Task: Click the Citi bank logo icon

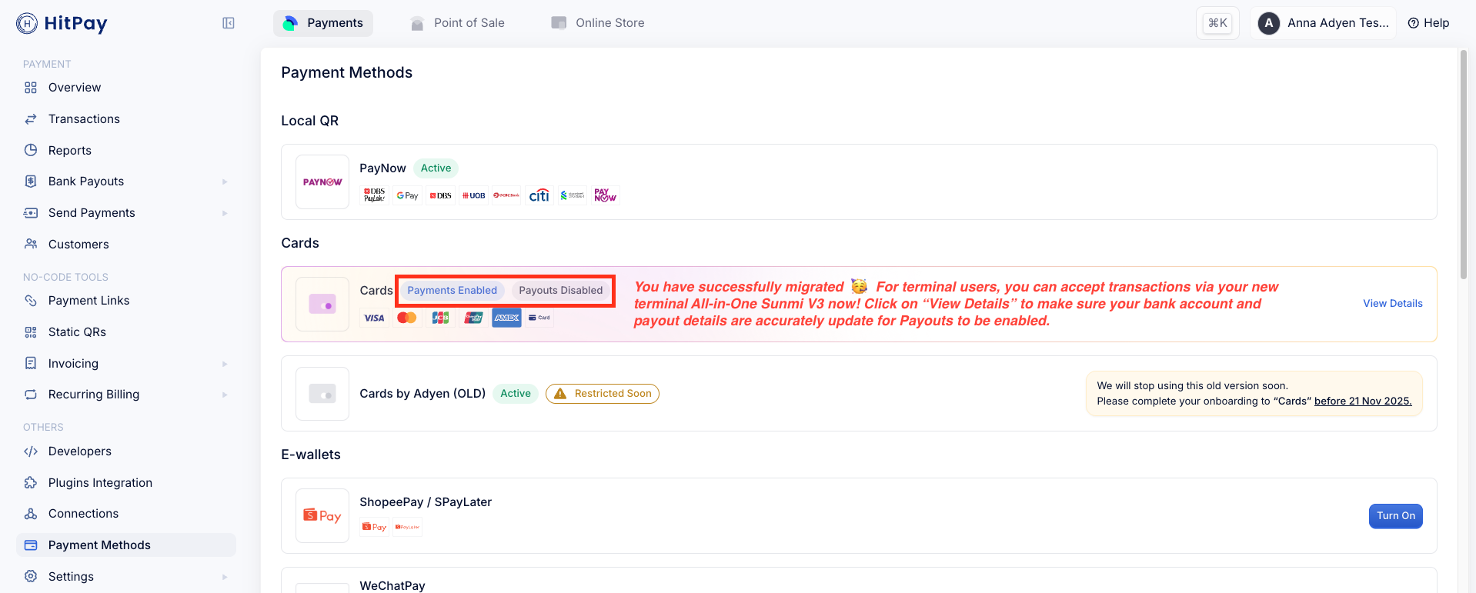Action: 539,195
